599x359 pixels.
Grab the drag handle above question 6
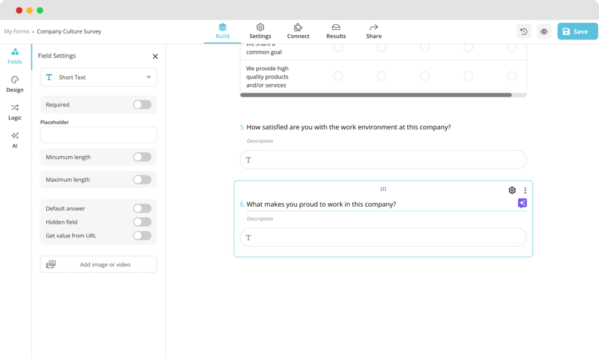(x=383, y=189)
